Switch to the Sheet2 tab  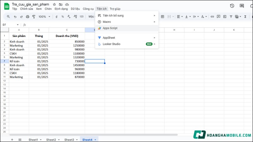tap(51, 140)
